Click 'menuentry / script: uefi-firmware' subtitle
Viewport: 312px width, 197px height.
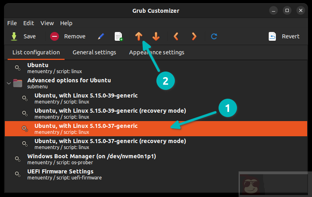[65, 178]
